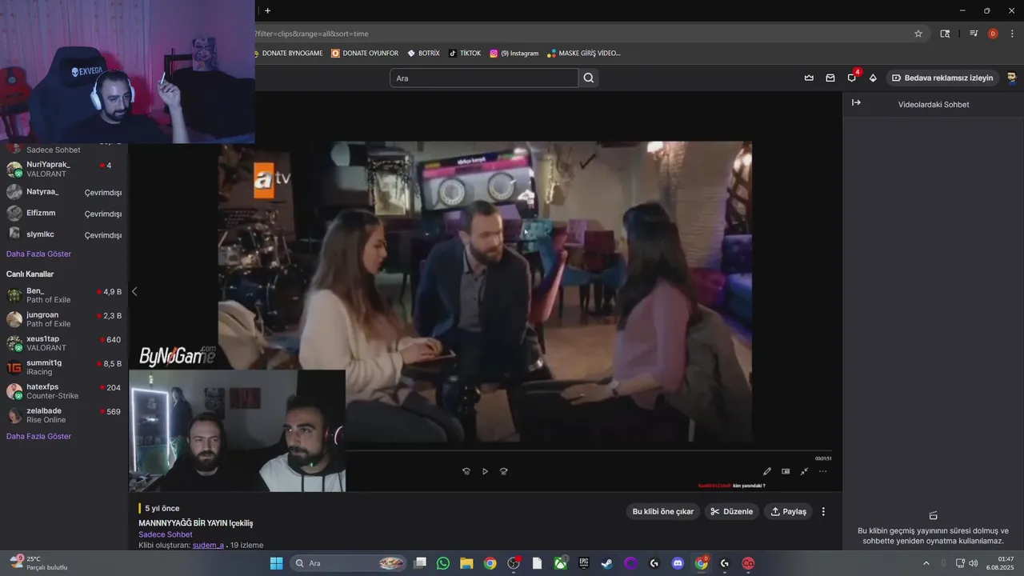1024x576 pixels.
Task: Click the skip forward 30 seconds icon
Action: 503,471
